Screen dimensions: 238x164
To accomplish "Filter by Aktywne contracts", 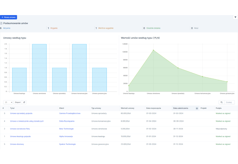I will (7, 28).
